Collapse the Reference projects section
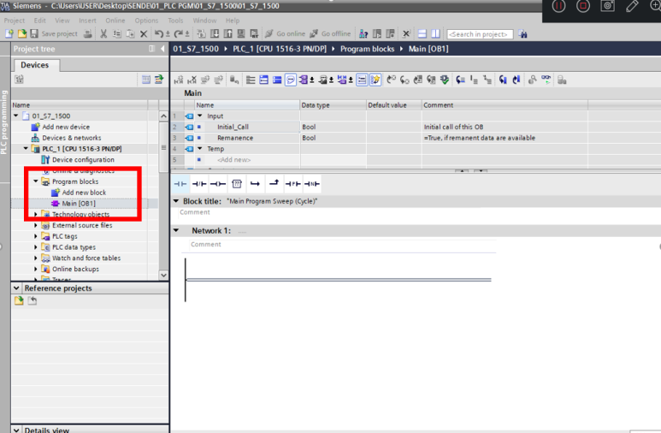Screen dimensions: 661x433 [x=16, y=288]
